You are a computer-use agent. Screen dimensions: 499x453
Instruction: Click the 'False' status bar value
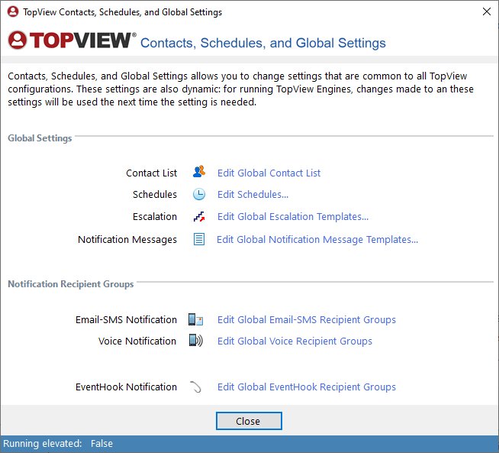(101, 443)
